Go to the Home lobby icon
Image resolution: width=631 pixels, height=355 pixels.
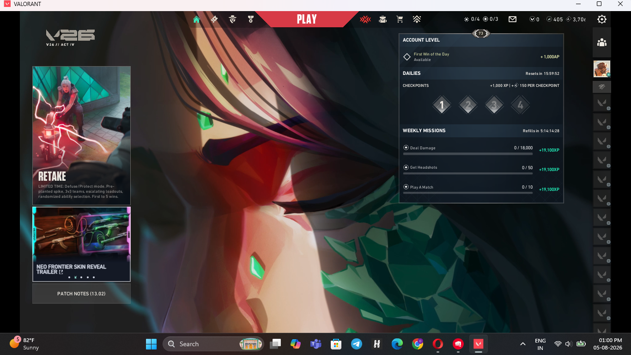point(196,19)
